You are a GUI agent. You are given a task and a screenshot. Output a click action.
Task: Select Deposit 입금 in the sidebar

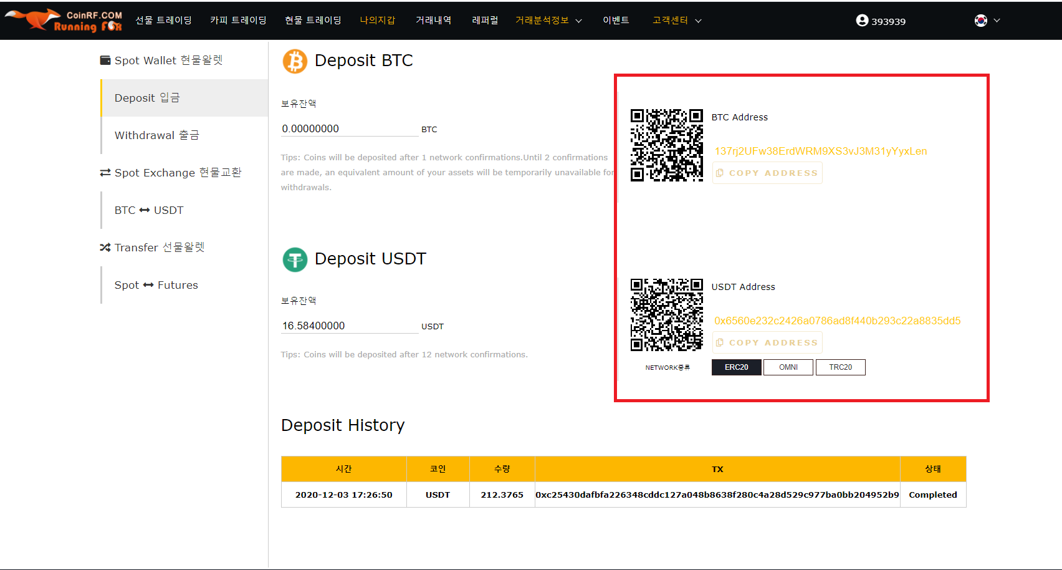(184, 98)
